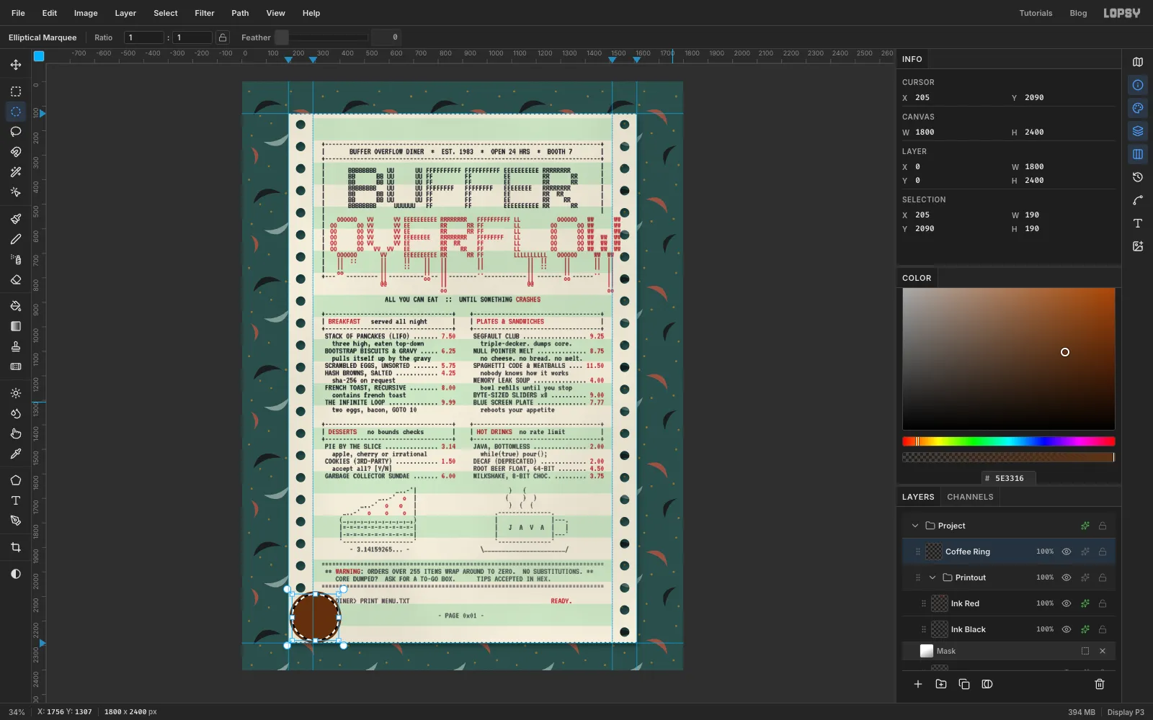1153x720 pixels.
Task: Select the Paint Bucket tool
Action: tap(16, 306)
